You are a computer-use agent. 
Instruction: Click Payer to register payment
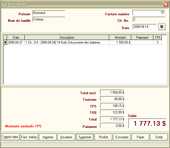pyautogui.click(x=140, y=137)
